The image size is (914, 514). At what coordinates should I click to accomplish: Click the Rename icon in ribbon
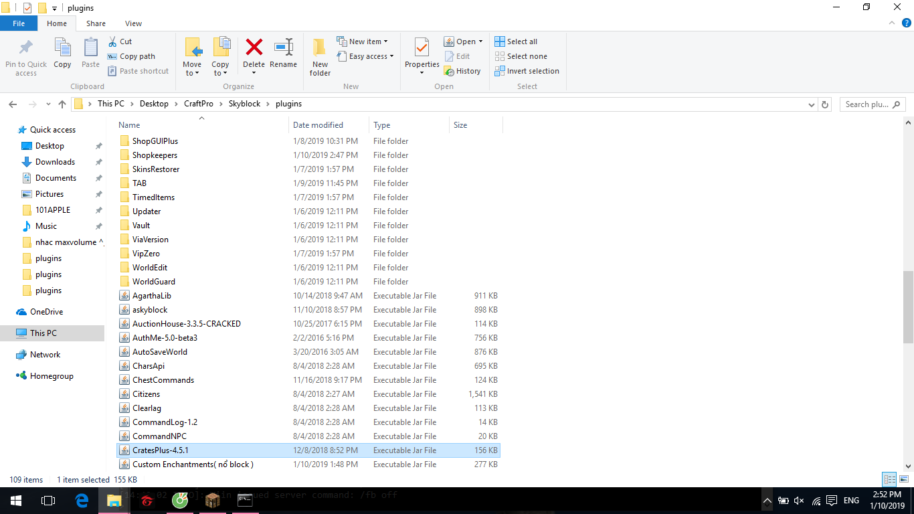coord(283,48)
